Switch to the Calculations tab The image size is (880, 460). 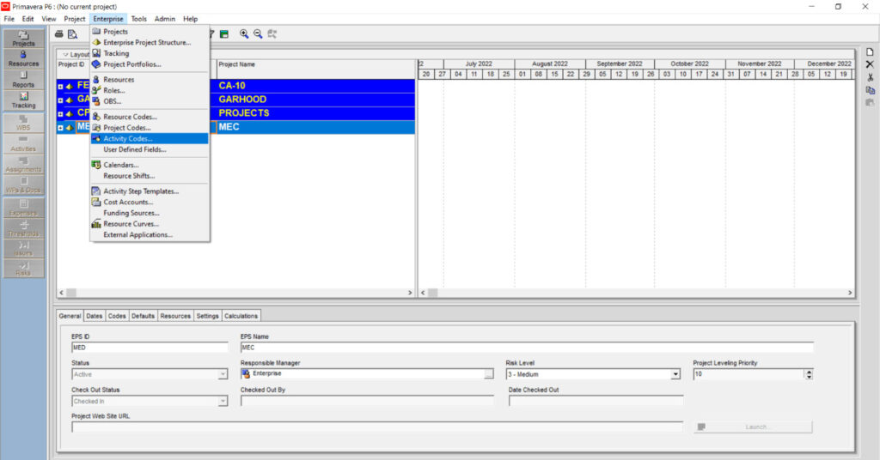241,316
